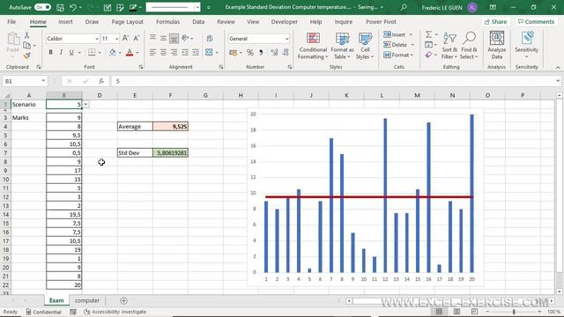Image resolution: width=564 pixels, height=317 pixels.
Task: Click the Wrap Text icon
Action: coord(210,38)
